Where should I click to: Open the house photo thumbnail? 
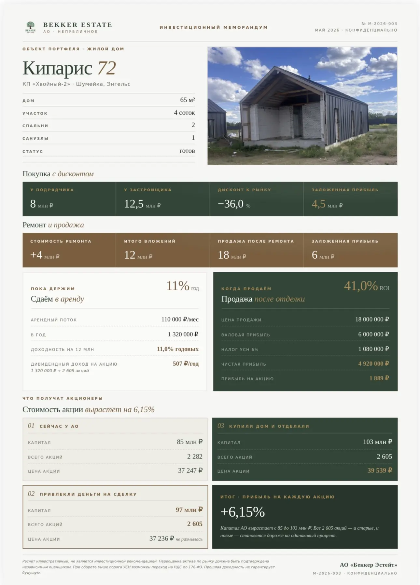click(x=302, y=106)
